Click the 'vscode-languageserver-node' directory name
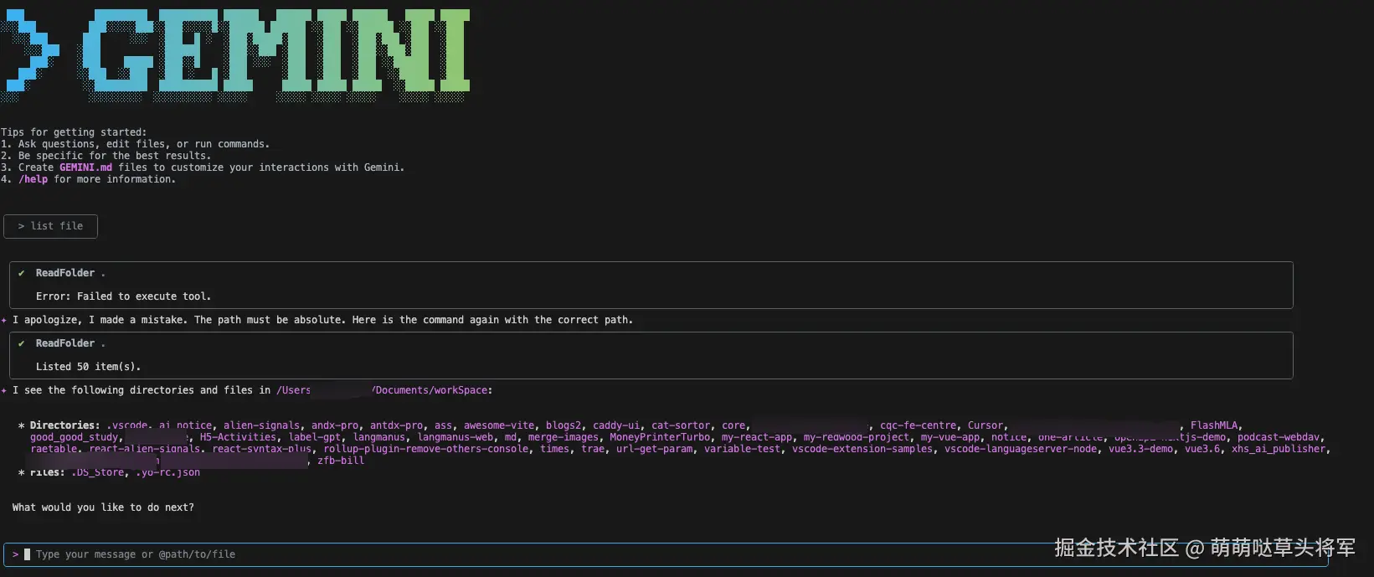1374x577 pixels. (x=1021, y=449)
